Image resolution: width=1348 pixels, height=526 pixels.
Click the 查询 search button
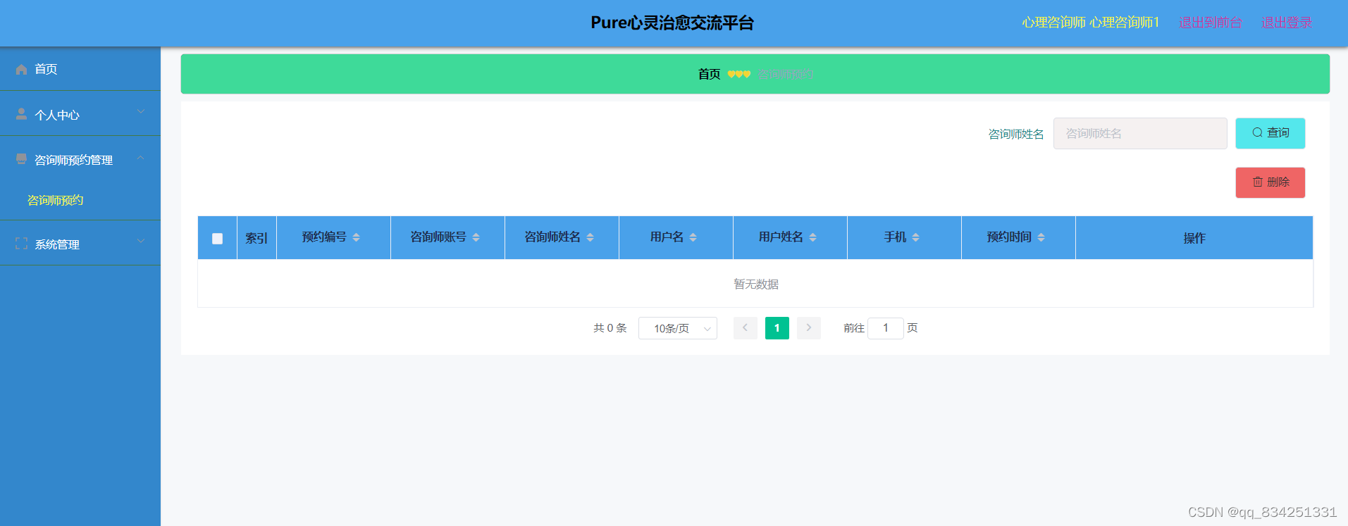[1270, 133]
